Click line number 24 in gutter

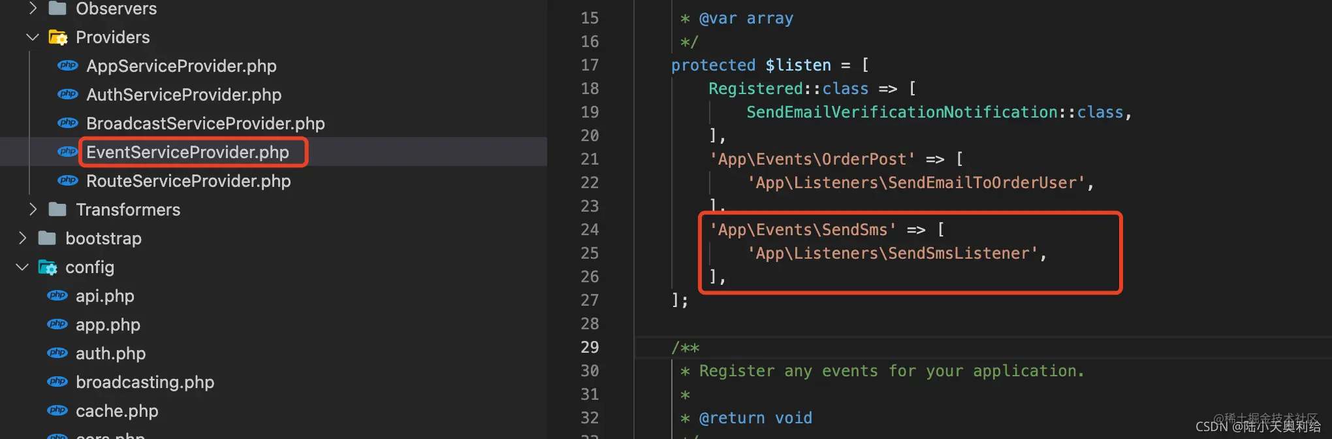click(590, 230)
